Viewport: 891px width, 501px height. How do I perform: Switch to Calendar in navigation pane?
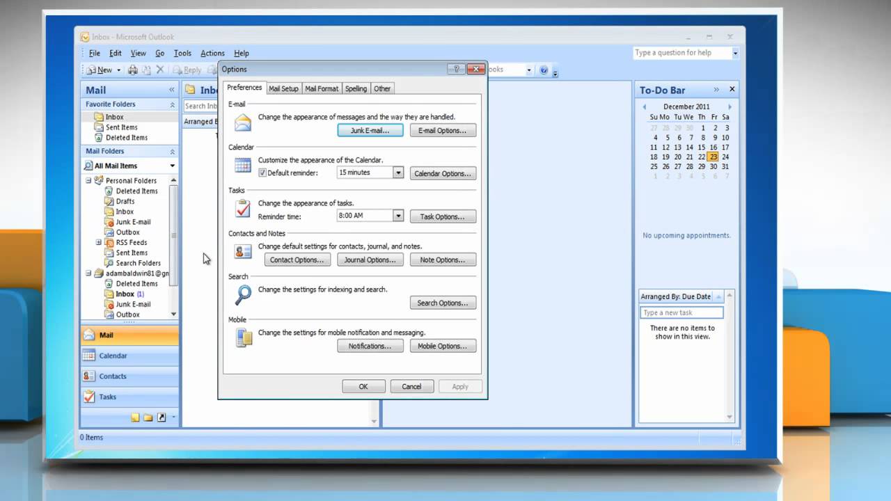(x=129, y=356)
